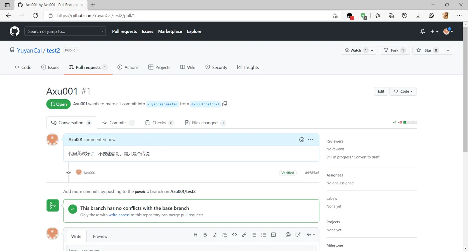Image resolution: width=468 pixels, height=251 pixels.
Task: Click the Edit pull request title button
Action: 381,91
